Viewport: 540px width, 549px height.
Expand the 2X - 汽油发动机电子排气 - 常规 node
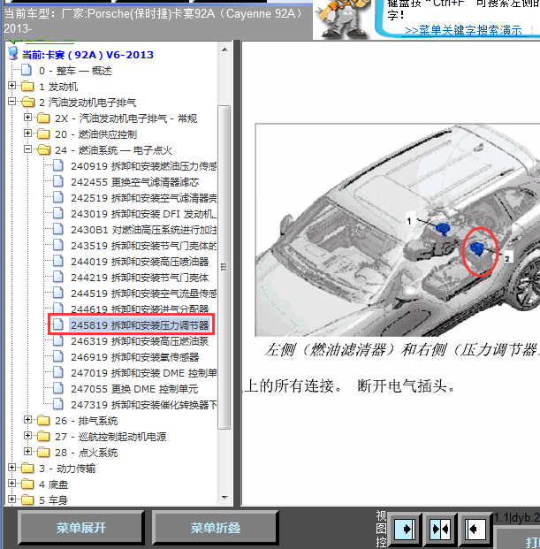[27, 118]
